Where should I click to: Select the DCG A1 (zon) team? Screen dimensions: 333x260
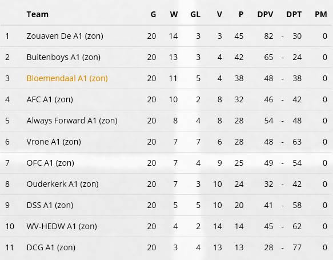point(51,247)
